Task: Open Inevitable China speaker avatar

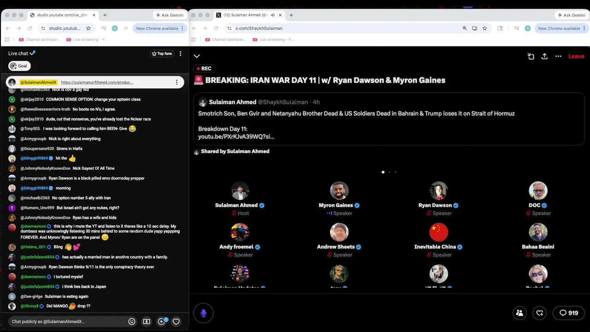Action: (439, 232)
